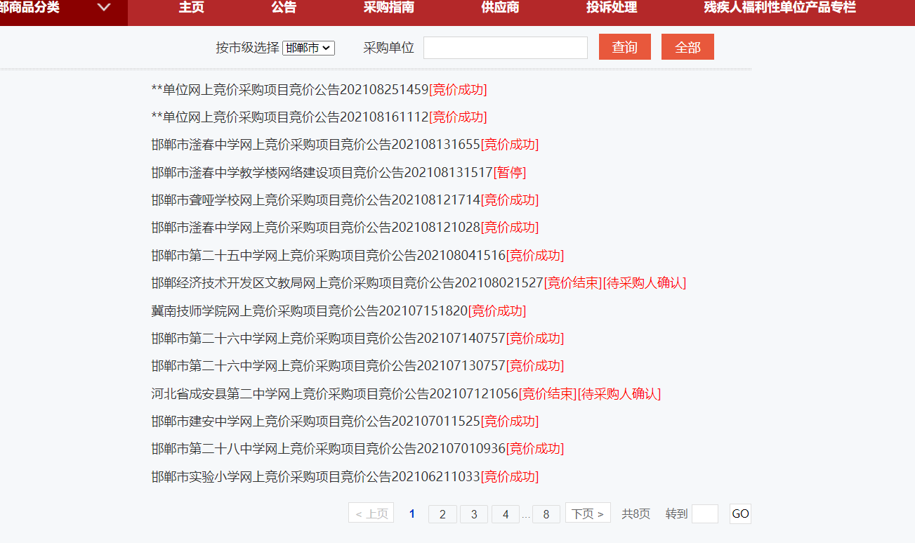Expand the 商品分类 category dropdown arrow
915x543 pixels.
click(x=104, y=9)
